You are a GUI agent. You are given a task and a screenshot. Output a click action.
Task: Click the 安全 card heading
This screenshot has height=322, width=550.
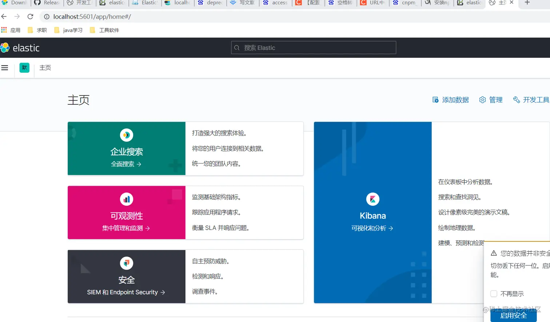point(127,280)
